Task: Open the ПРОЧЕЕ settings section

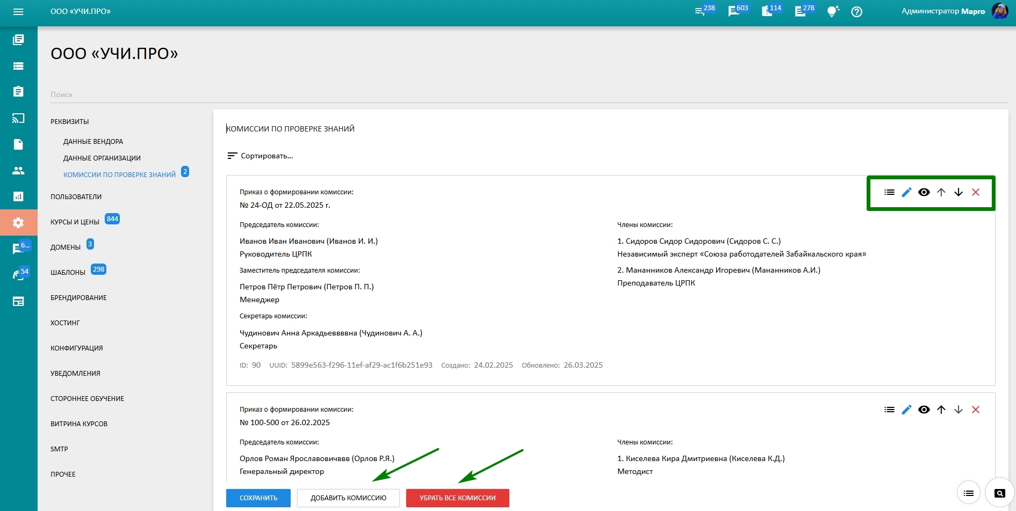Action: (x=63, y=474)
